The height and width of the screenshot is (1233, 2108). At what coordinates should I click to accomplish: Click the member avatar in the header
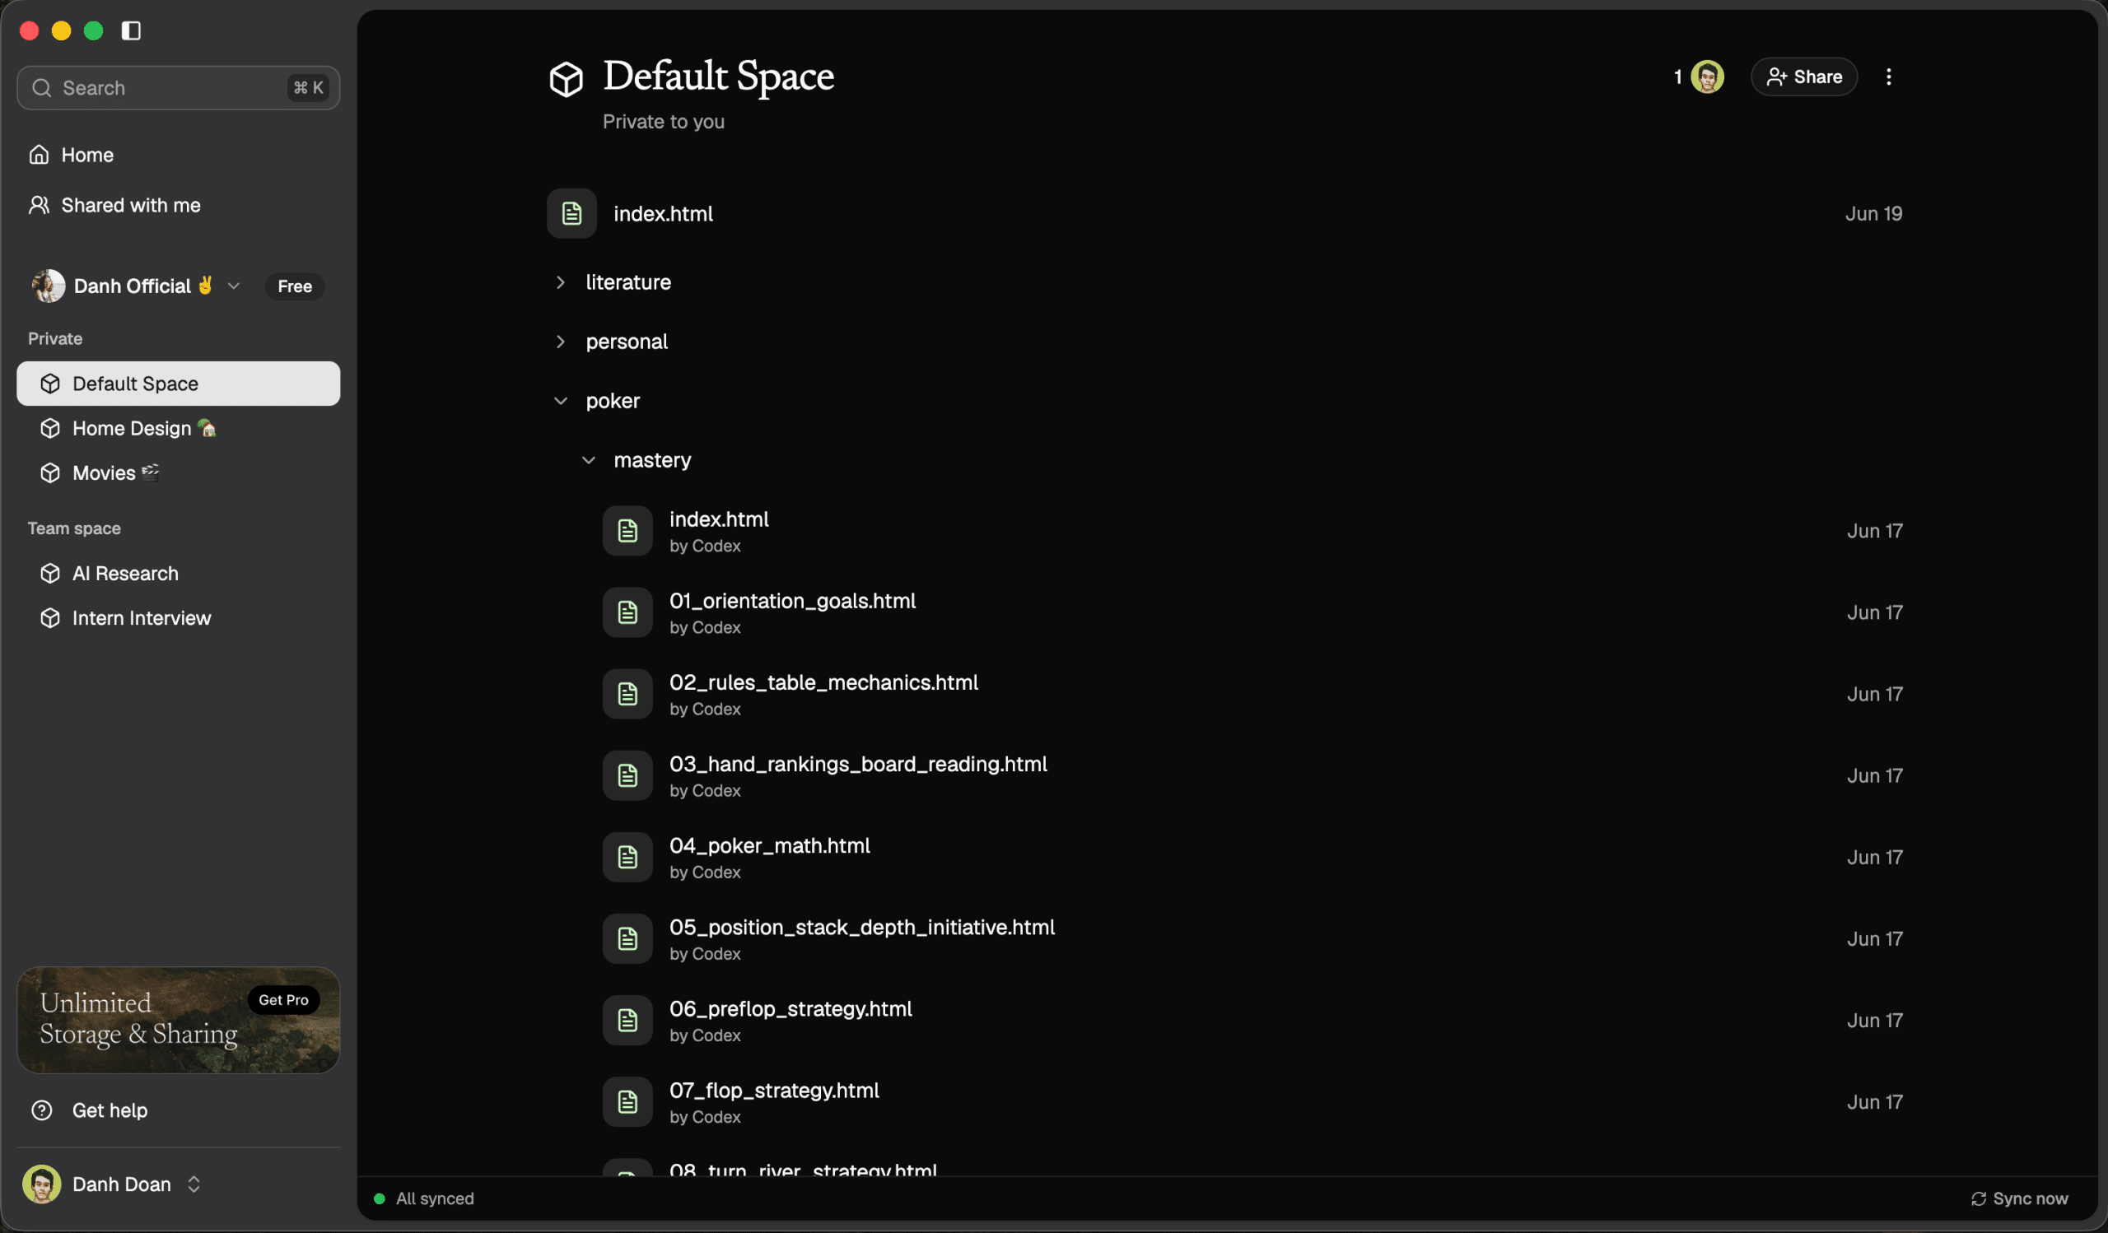[x=1707, y=77]
